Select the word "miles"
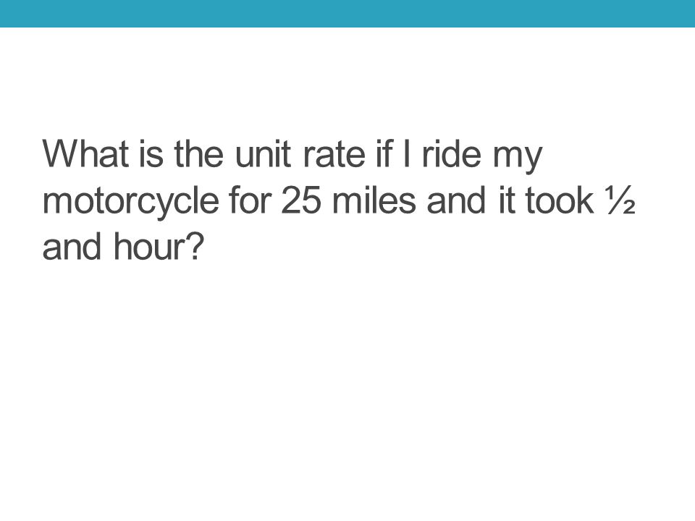Screen dimensions: 695x521 point(374,200)
